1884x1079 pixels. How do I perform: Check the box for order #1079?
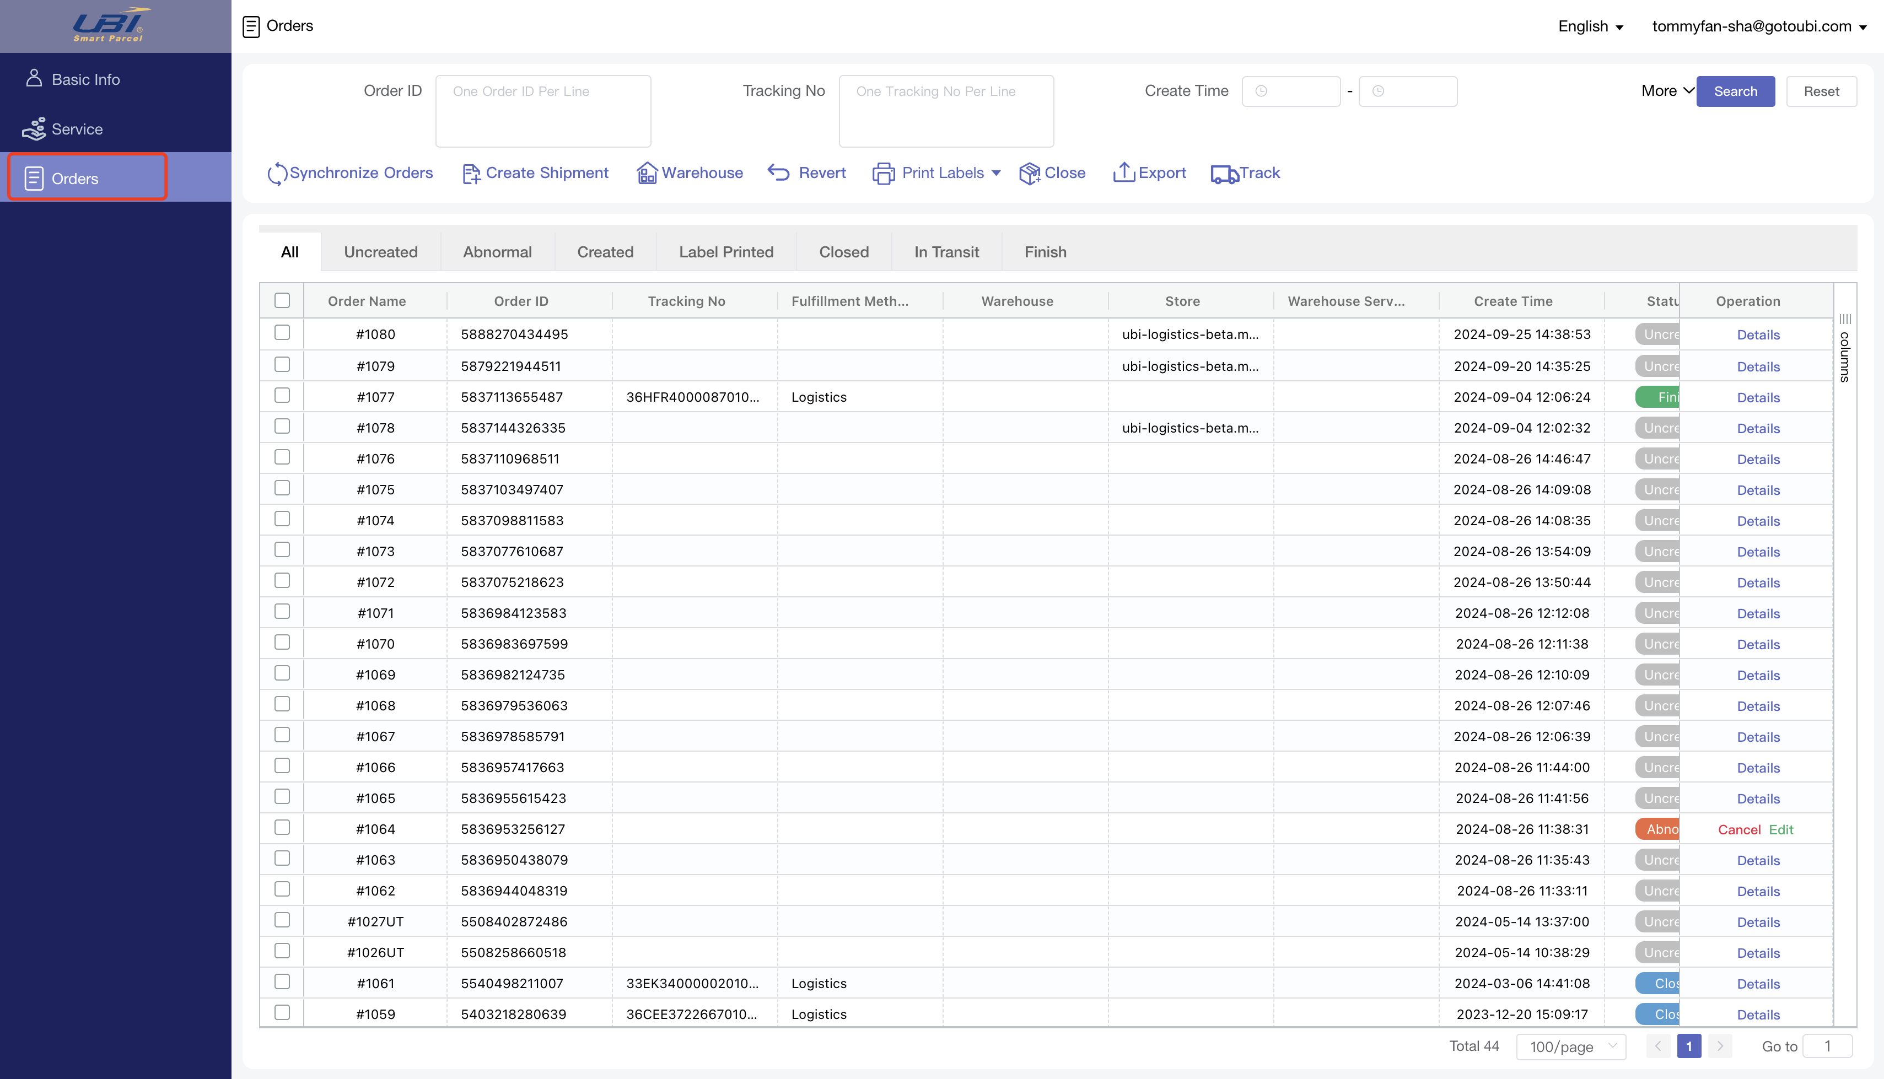pos(282,365)
